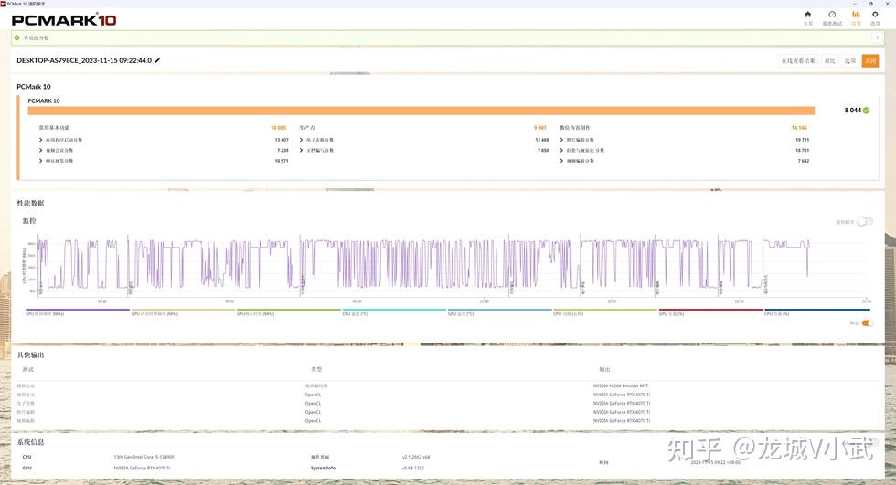Click the 系统信息 section heading
The image size is (896, 485).
(x=30, y=442)
